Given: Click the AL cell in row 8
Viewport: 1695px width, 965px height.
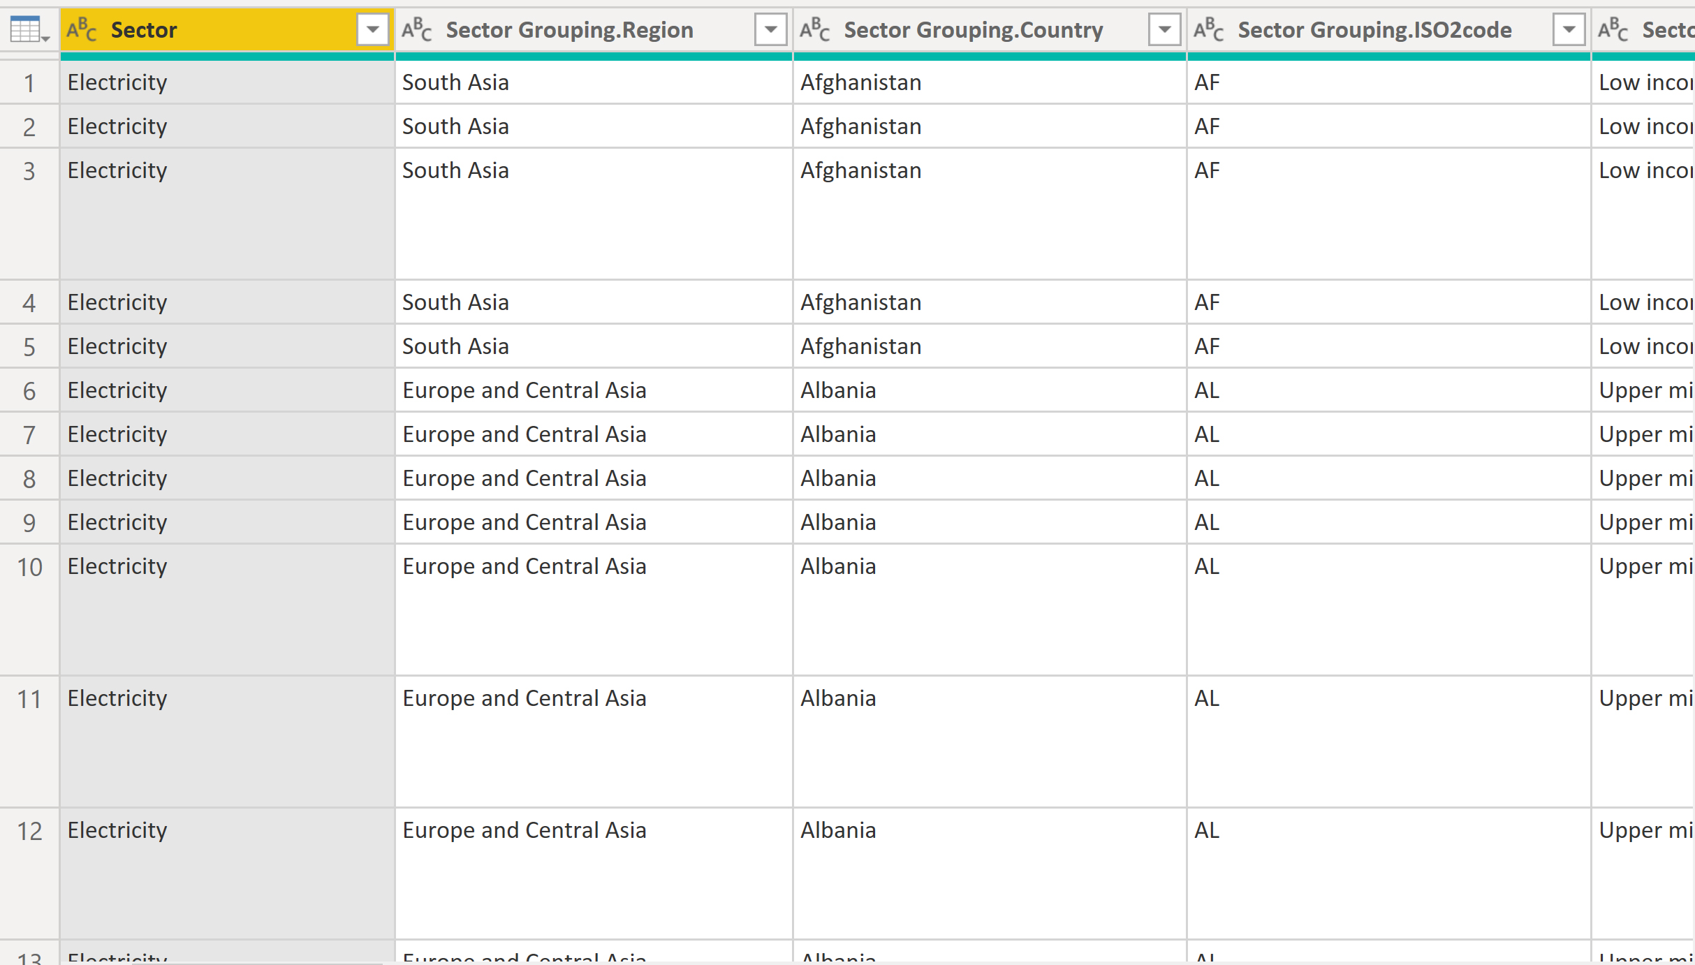Looking at the screenshot, I should pyautogui.click(x=1389, y=479).
